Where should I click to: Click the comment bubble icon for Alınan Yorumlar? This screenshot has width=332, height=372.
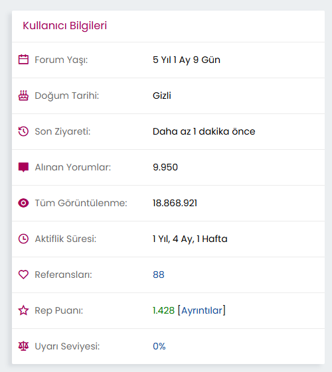pyautogui.click(x=23, y=167)
